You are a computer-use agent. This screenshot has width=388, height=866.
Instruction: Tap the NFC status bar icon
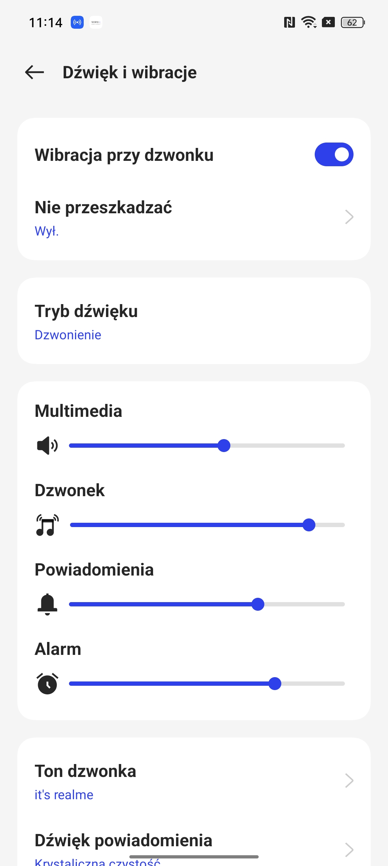(x=290, y=22)
